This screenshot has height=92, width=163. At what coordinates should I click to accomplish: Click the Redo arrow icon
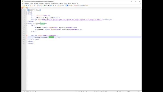[x=46, y=6]
